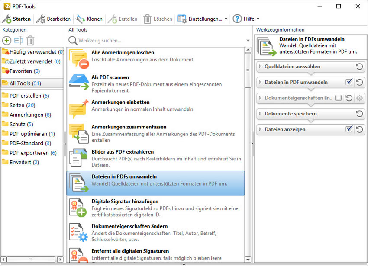Click the Löschen trash toolbar button
The width and height of the screenshot is (368, 266).
coord(158,19)
